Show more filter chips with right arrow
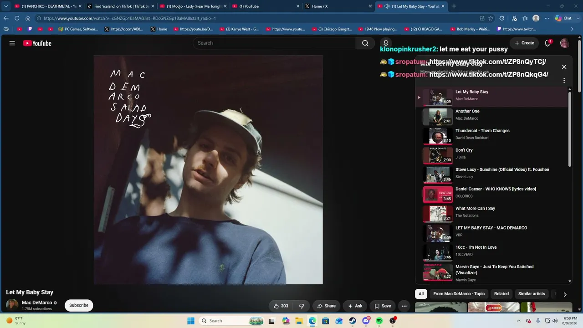Screen dimensions: 583x328 click(565, 294)
